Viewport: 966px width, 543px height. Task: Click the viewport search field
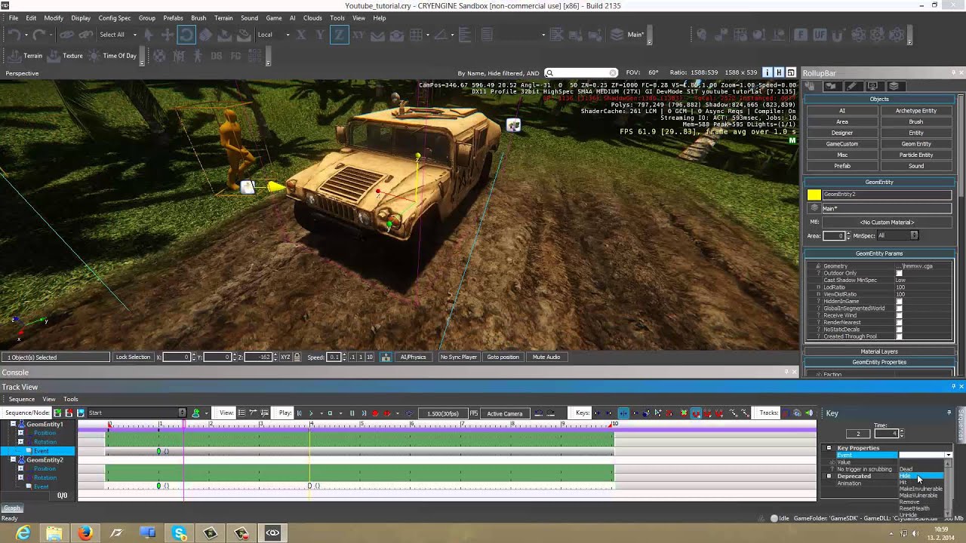point(581,73)
